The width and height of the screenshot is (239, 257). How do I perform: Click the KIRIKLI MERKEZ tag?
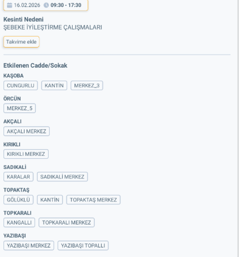26,154
